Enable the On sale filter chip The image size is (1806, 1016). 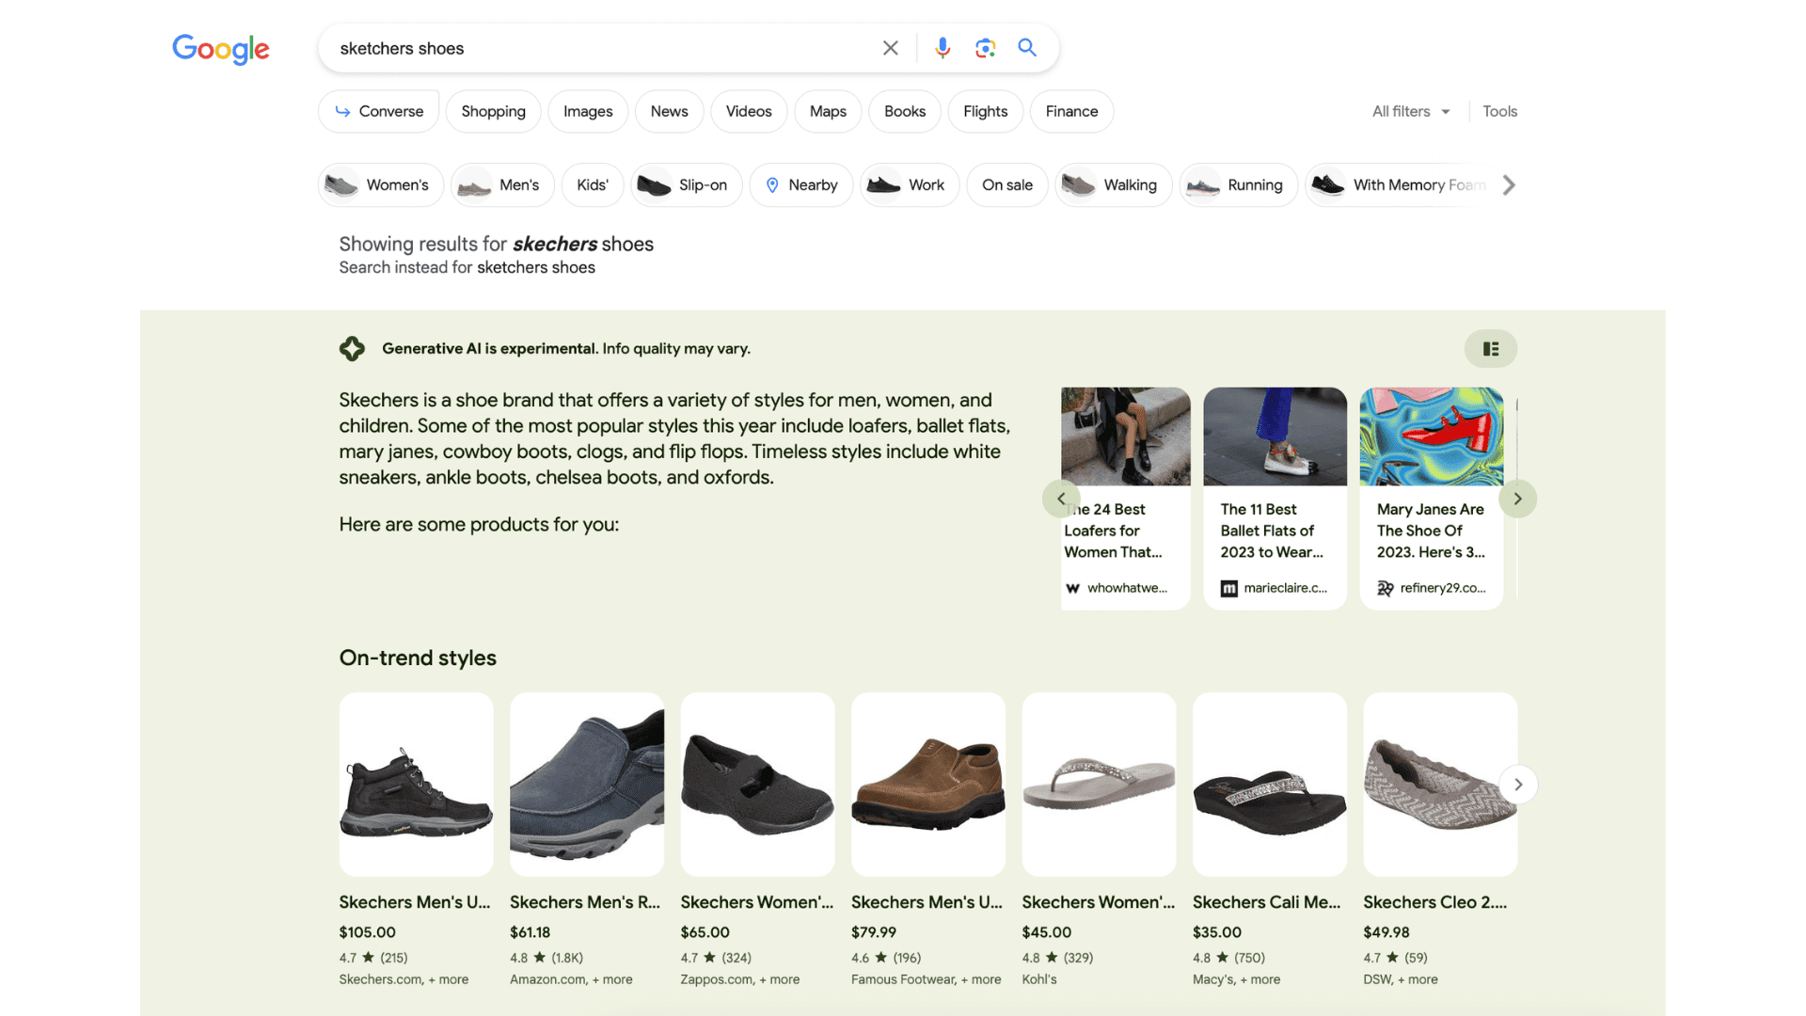(1006, 185)
